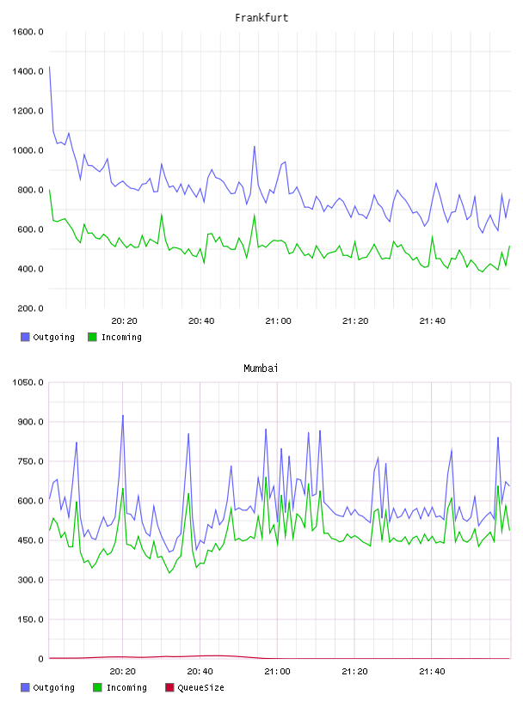Click the Incoming legend label under Frankfurt chart

(121, 338)
